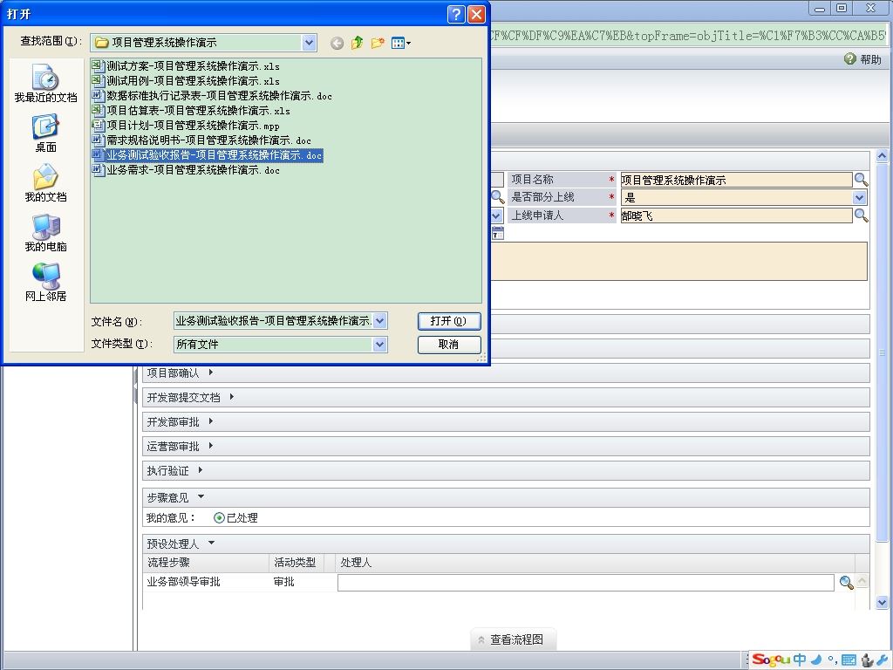The image size is (893, 670).
Task: Create a new folder in Open dialog
Action: point(377,43)
